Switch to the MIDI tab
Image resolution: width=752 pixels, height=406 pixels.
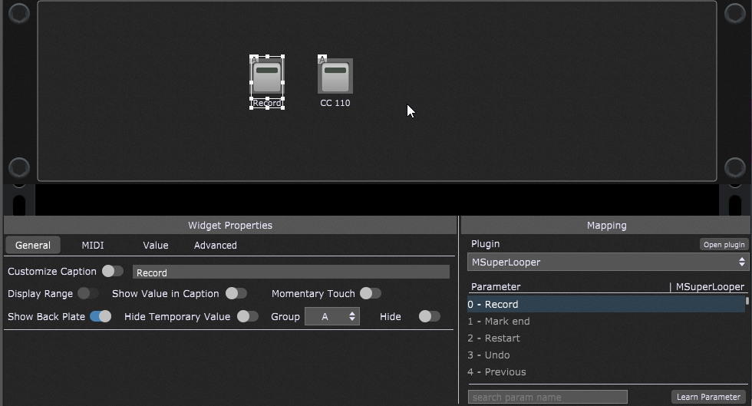pyautogui.click(x=93, y=246)
